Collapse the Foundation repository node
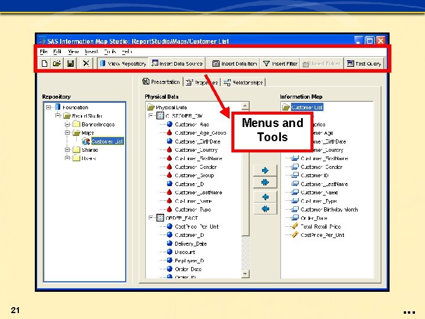The image size is (425, 319). pyautogui.click(x=48, y=107)
